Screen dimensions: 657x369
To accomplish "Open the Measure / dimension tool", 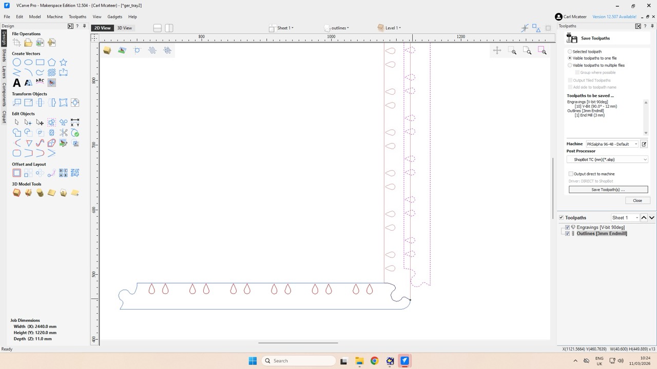I will coord(75,122).
